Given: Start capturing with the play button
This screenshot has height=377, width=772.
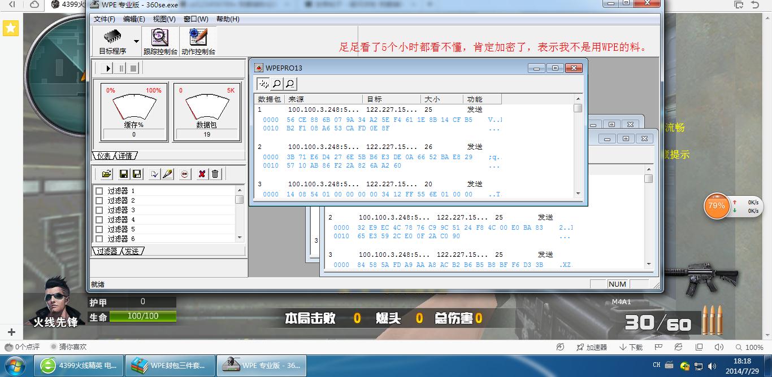Looking at the screenshot, I should [x=107, y=68].
